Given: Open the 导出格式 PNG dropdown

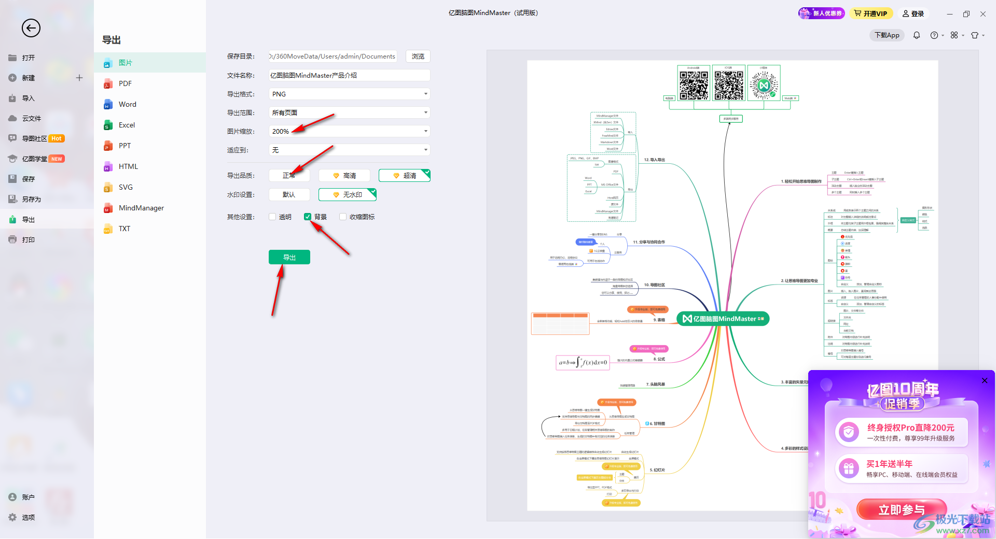Looking at the screenshot, I should point(350,94).
